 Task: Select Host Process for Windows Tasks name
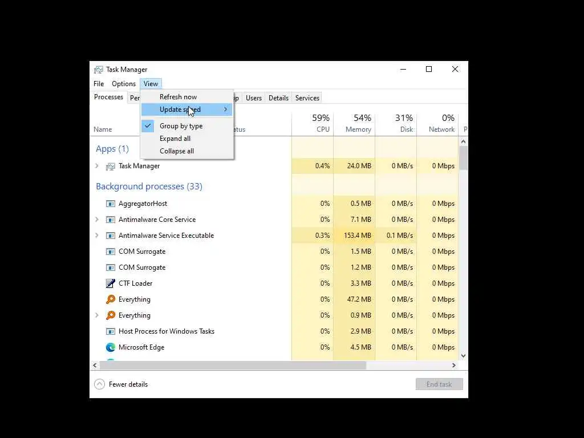click(x=167, y=331)
